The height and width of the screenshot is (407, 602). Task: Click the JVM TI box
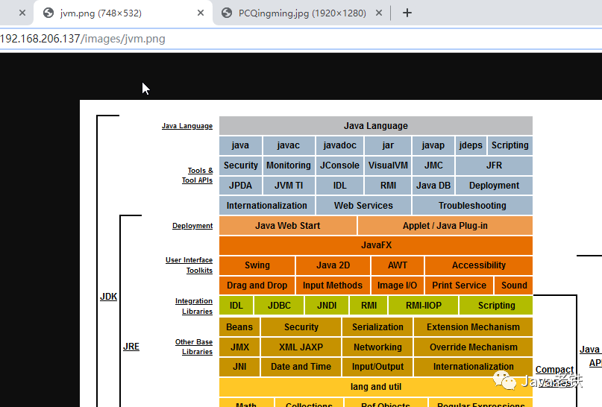(x=289, y=186)
